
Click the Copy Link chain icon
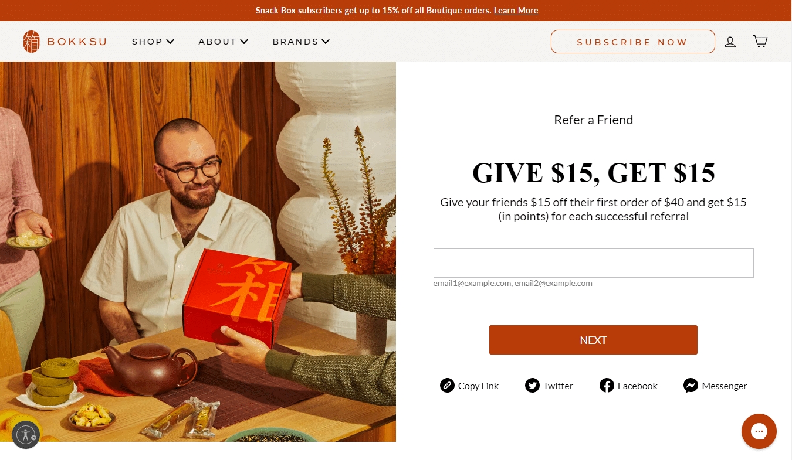pyautogui.click(x=447, y=386)
